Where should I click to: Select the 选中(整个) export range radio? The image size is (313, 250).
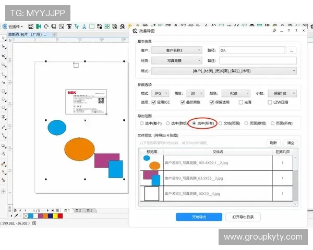(142, 123)
